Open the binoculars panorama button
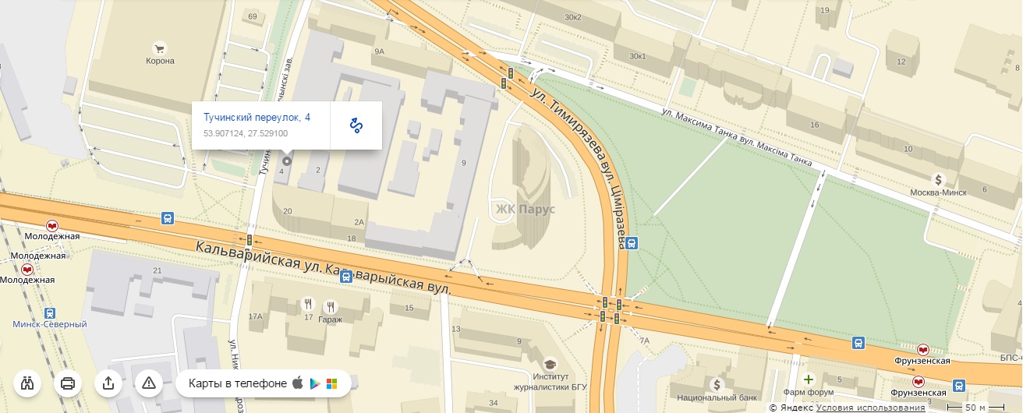Image resolution: width=1023 pixels, height=413 pixels. point(28,383)
